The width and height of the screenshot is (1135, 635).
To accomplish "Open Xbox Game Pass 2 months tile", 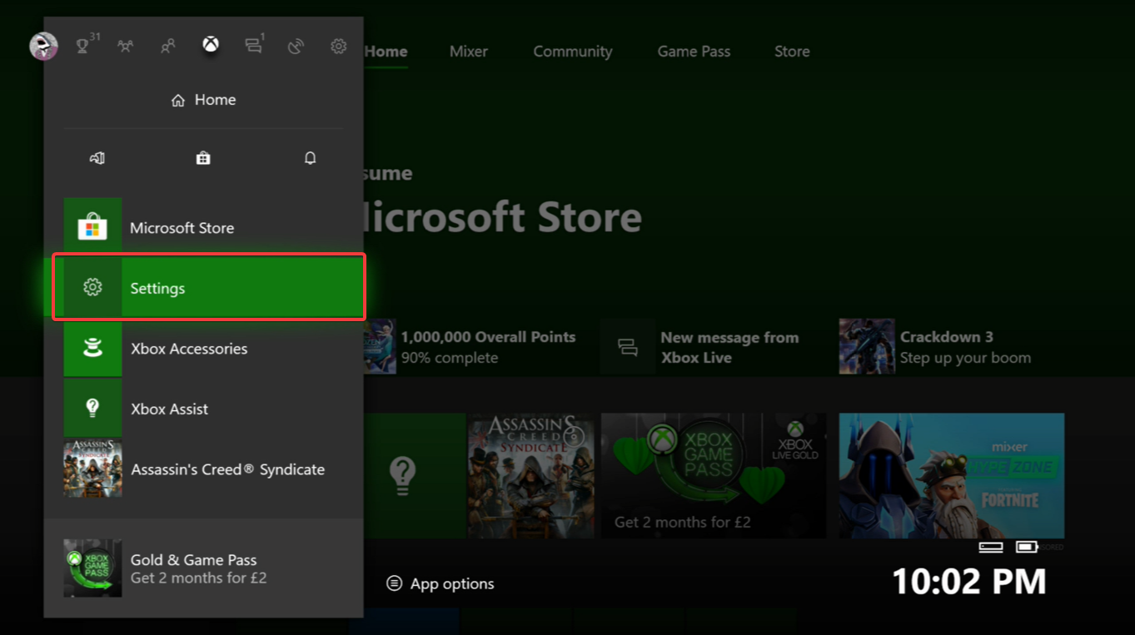I will pos(714,476).
